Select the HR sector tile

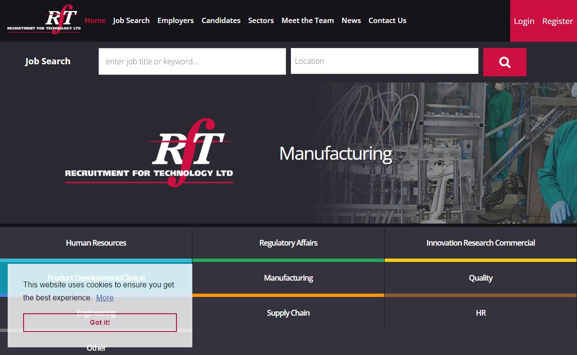tap(481, 313)
